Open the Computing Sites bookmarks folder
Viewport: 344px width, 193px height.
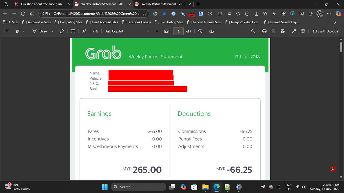tap(68, 22)
